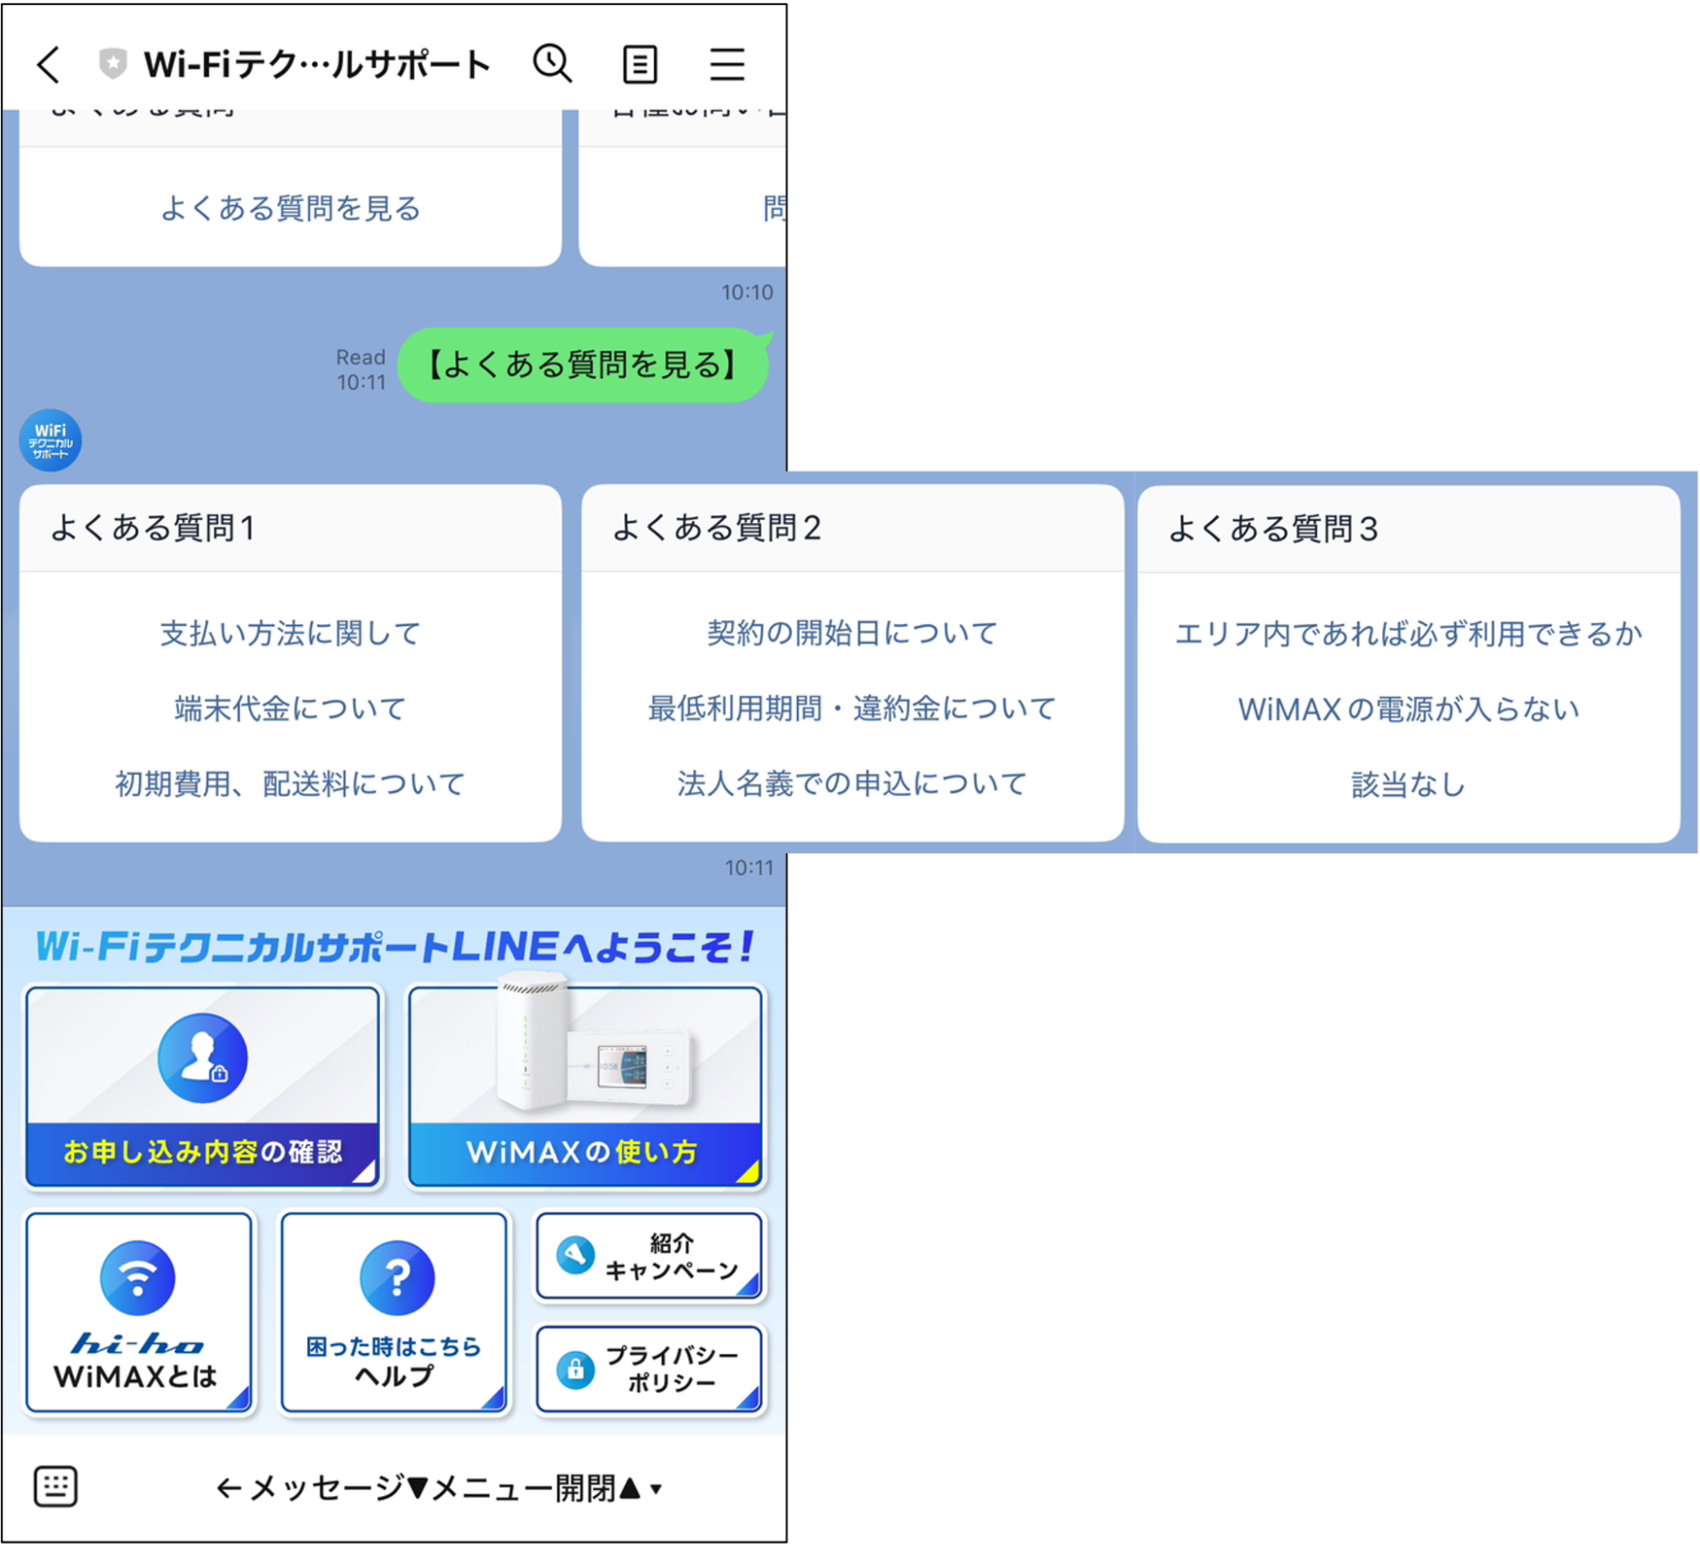Switch to keyboard input icon
Viewport: 1700px width, 1547px height.
[56, 1487]
